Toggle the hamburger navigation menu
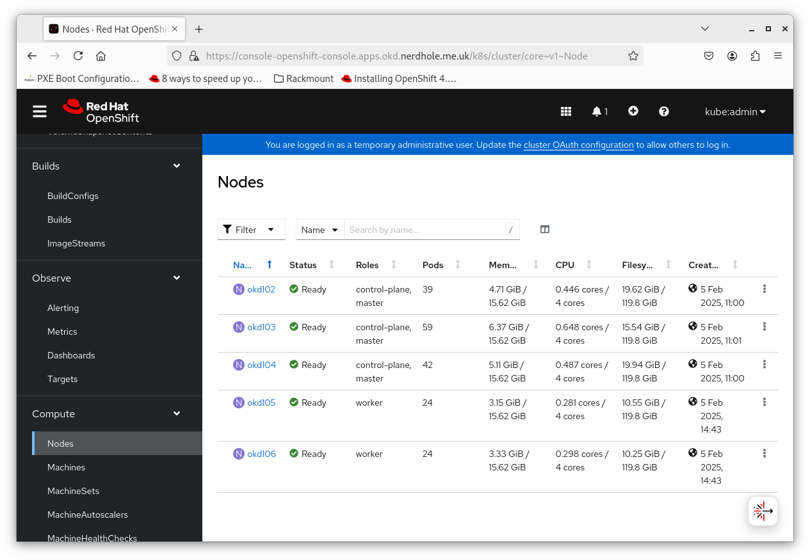The image size is (810, 560). pyautogui.click(x=40, y=111)
